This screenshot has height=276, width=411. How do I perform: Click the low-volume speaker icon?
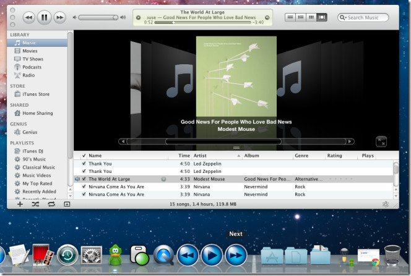(75, 17)
